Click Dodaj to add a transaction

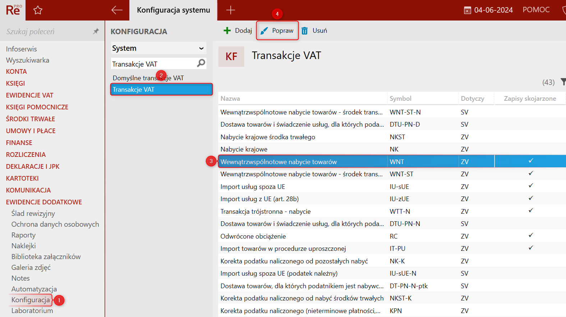pos(238,31)
